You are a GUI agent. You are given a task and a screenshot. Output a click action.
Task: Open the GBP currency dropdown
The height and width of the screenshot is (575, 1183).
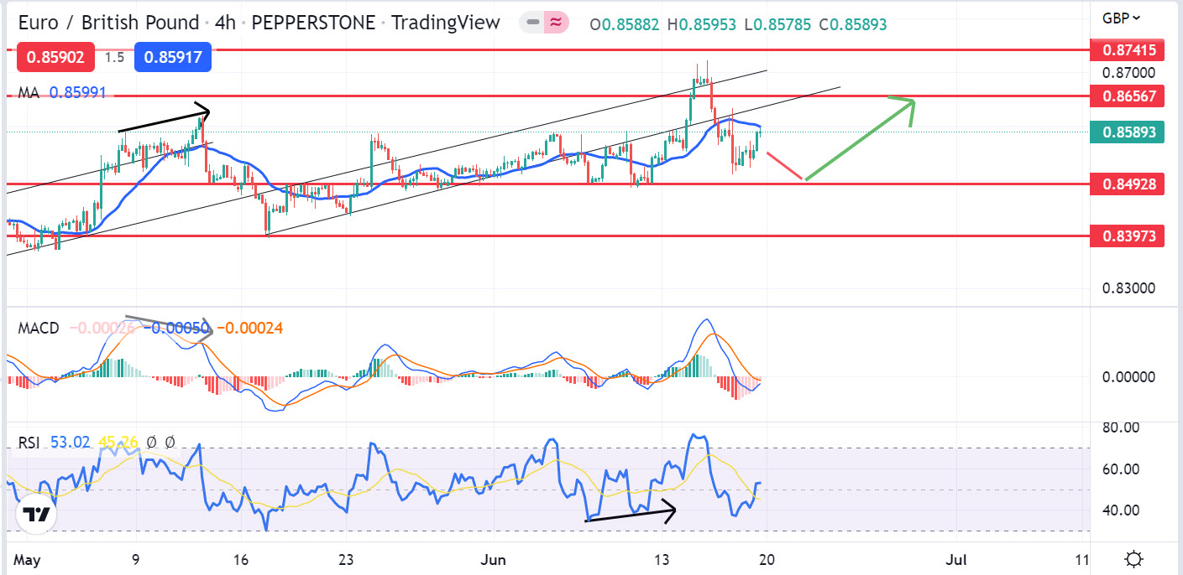click(1121, 18)
